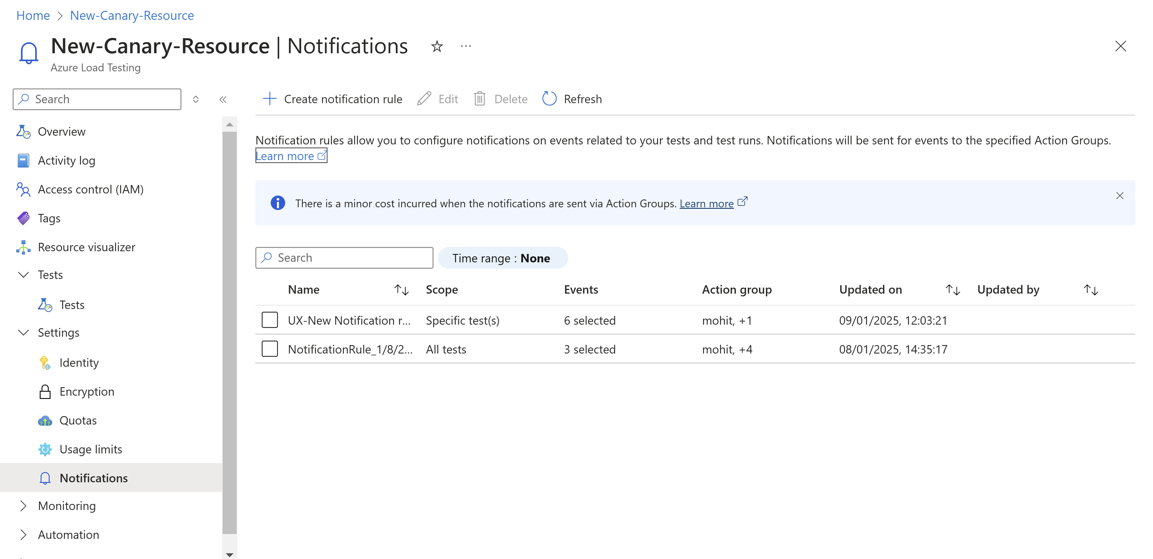
Task: Sort table by Updated on arrows
Action: (x=952, y=290)
